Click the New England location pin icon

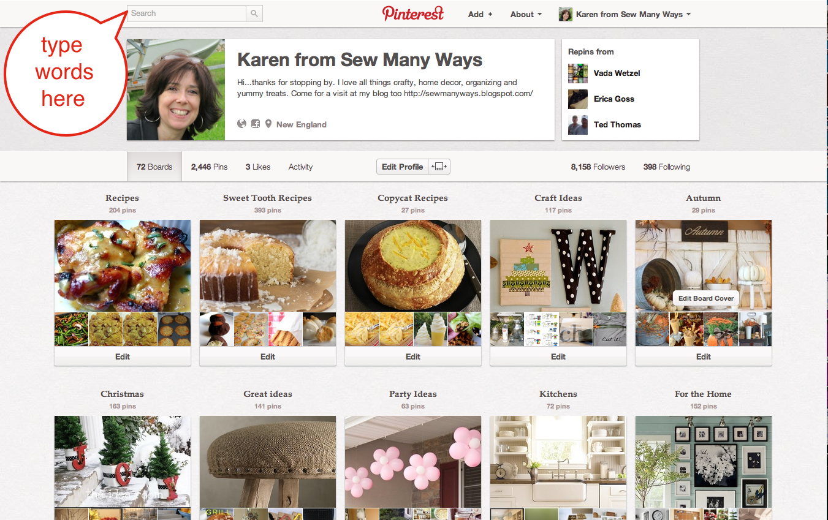(268, 124)
